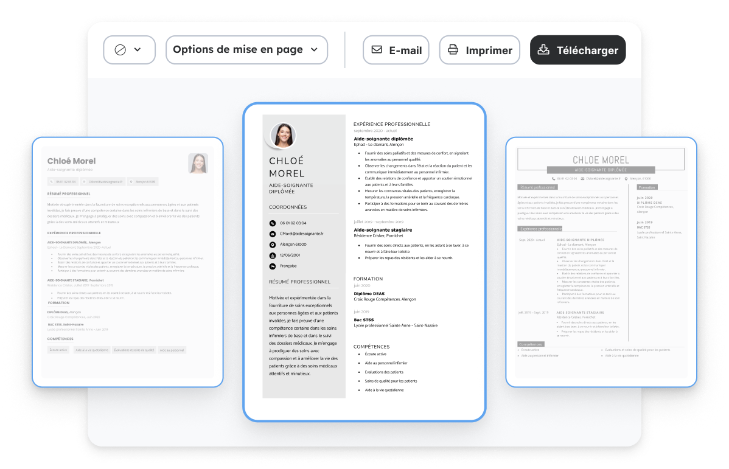Click birthday icon beside 12/06/2001
Viewport: 729px width, 469px height.
pos(273,255)
